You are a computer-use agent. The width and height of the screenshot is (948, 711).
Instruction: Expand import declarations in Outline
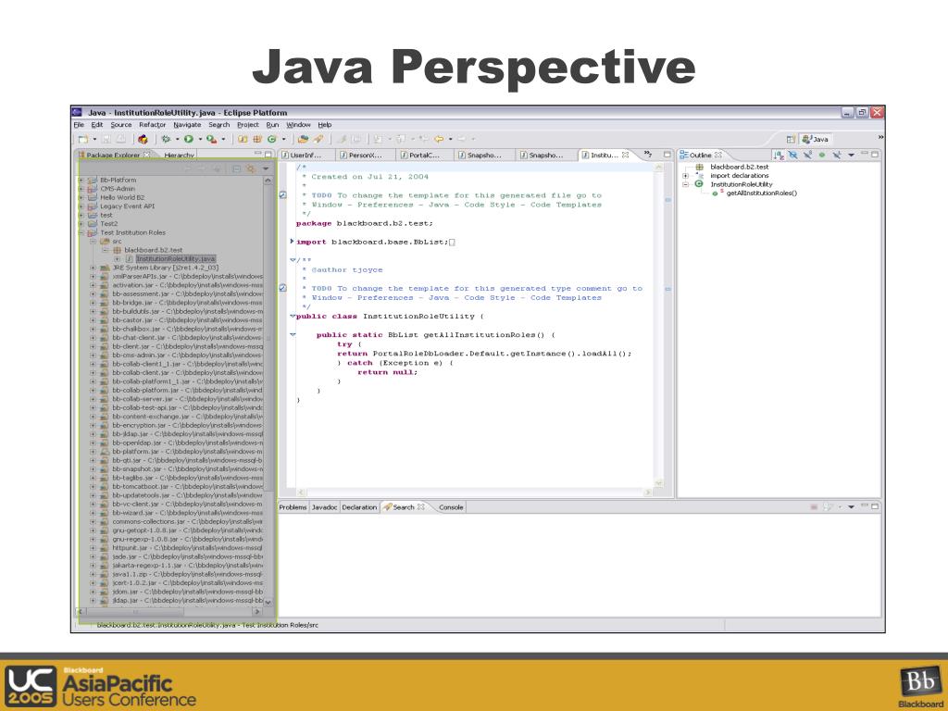pos(686,176)
